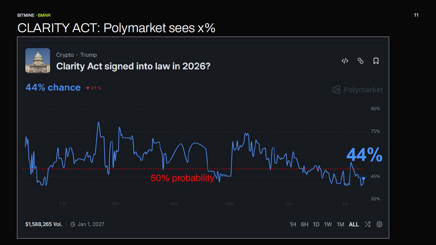Image resolution: width=436 pixels, height=245 pixels.
Task: Open the Trump category link
Action: 89,55
